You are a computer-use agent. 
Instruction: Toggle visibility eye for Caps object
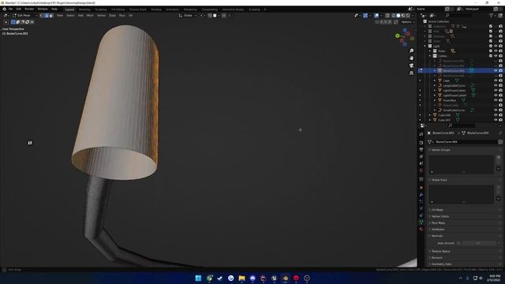coord(496,80)
